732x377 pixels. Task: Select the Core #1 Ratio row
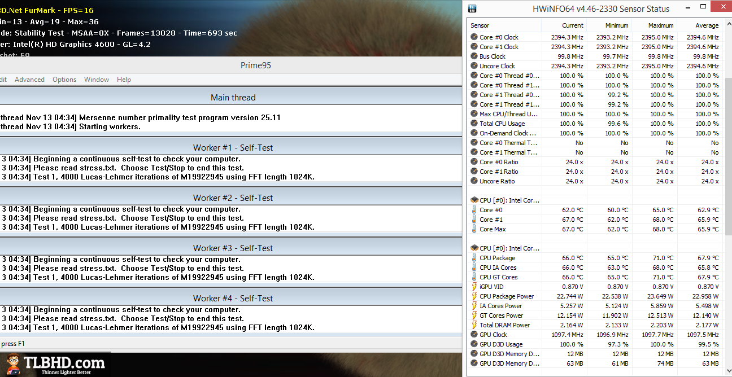(x=595, y=172)
